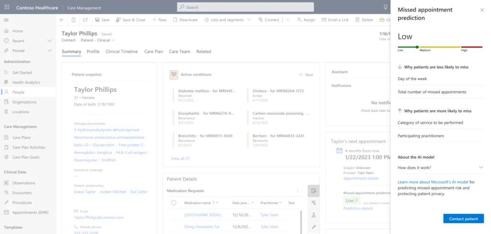This screenshot has width=491, height=234.
Task: Select all medication requests radio circle
Action: [x=174, y=203]
